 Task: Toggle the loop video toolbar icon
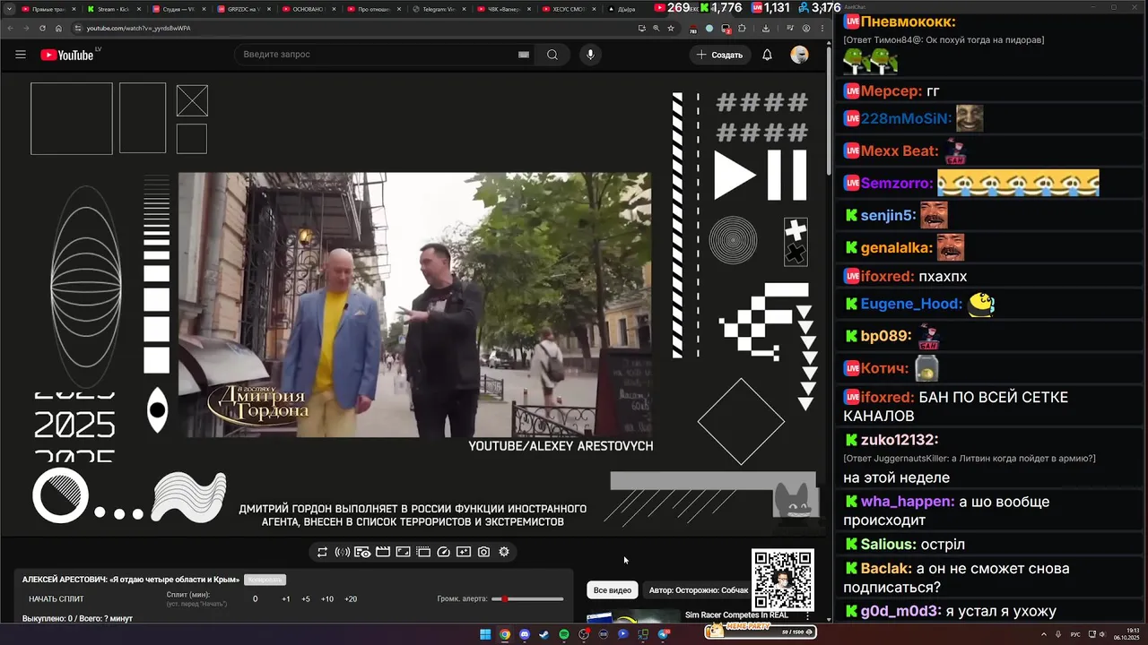click(x=322, y=552)
